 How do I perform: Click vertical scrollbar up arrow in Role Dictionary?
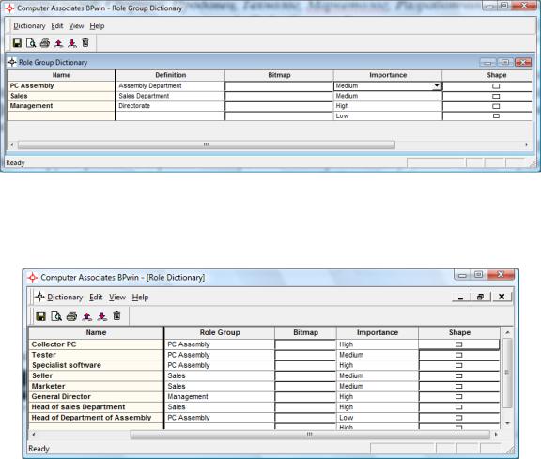click(507, 333)
